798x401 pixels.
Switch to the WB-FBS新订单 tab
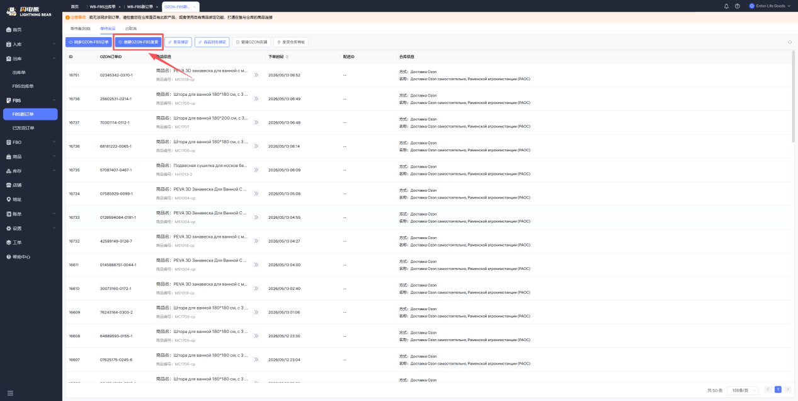pos(141,6)
